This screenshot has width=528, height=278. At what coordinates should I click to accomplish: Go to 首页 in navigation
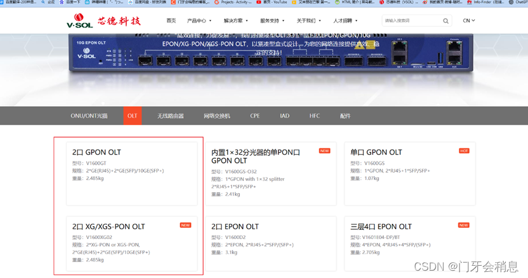tap(171, 21)
